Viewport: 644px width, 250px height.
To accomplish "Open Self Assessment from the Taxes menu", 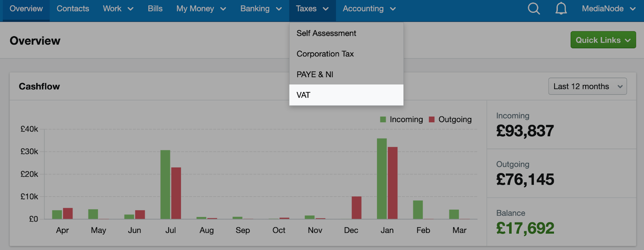I will coord(326,33).
